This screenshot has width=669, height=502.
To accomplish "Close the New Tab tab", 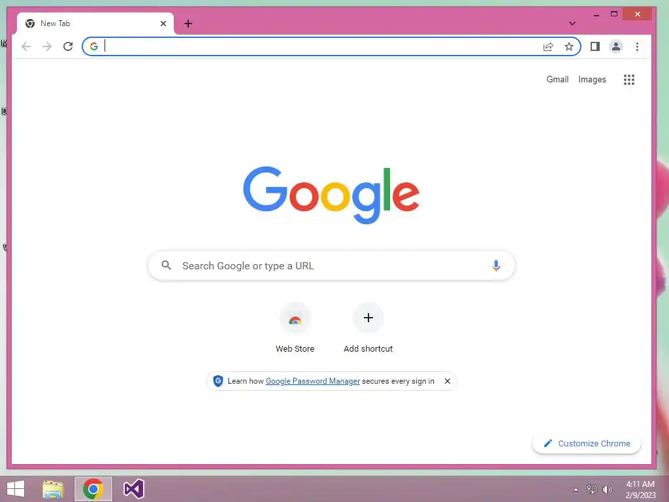I will [163, 24].
